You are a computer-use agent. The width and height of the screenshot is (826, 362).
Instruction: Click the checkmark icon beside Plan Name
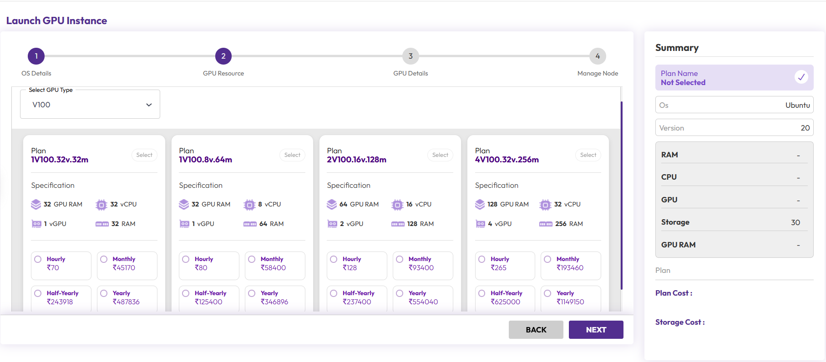coord(801,77)
